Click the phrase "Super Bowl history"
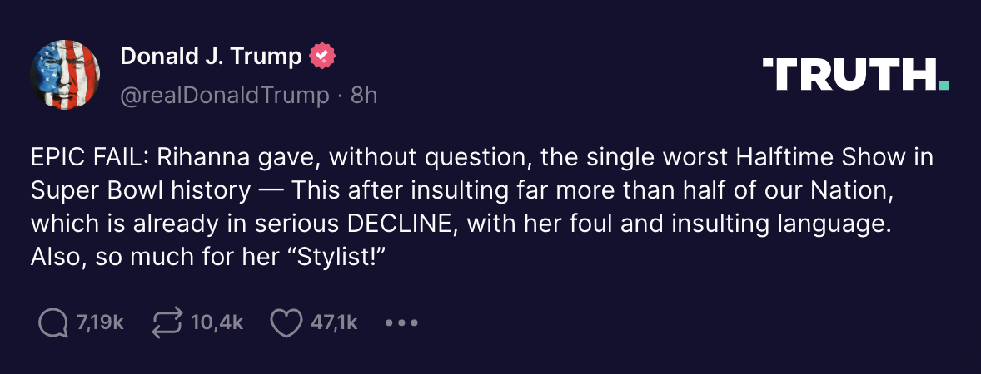The width and height of the screenshot is (981, 374). point(140,190)
